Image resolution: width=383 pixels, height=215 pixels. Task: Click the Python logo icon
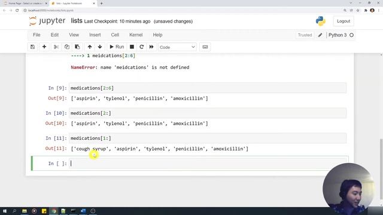click(x=321, y=21)
